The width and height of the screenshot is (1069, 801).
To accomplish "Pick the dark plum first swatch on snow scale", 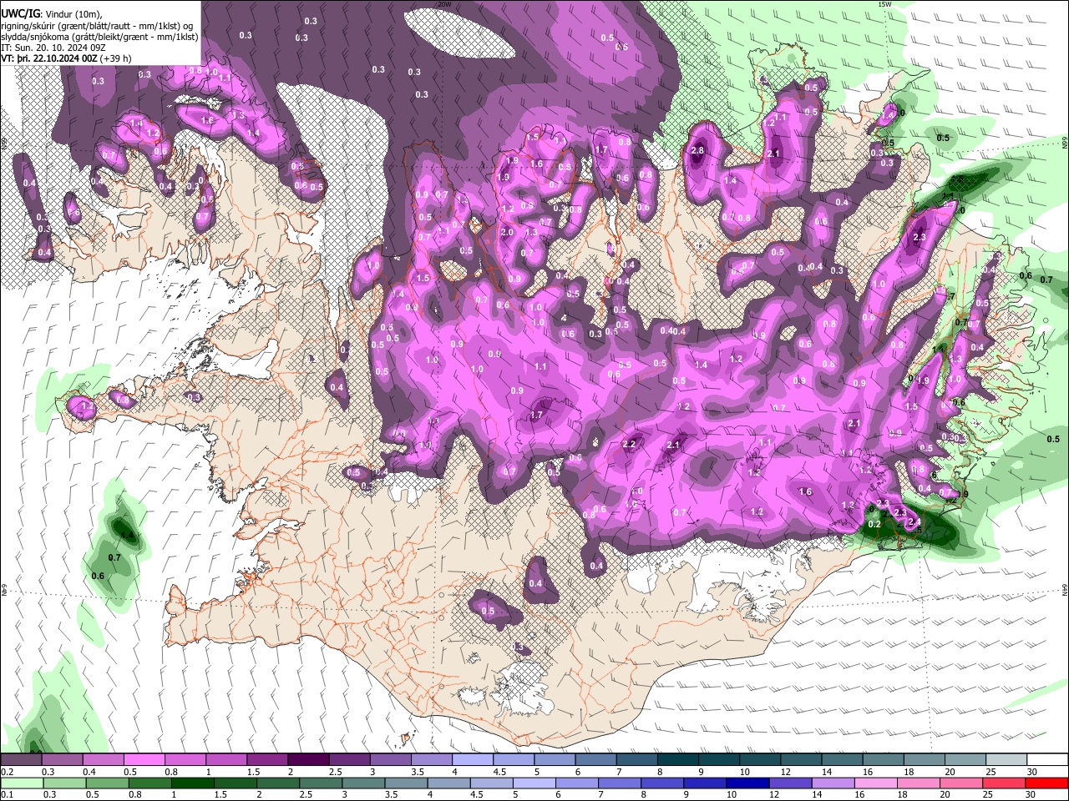I will tap(21, 760).
